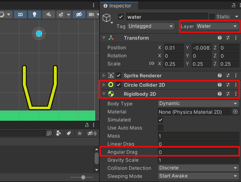Open the Layer dropdown showing Water
This screenshot has height=182, width=241.
(217, 26)
